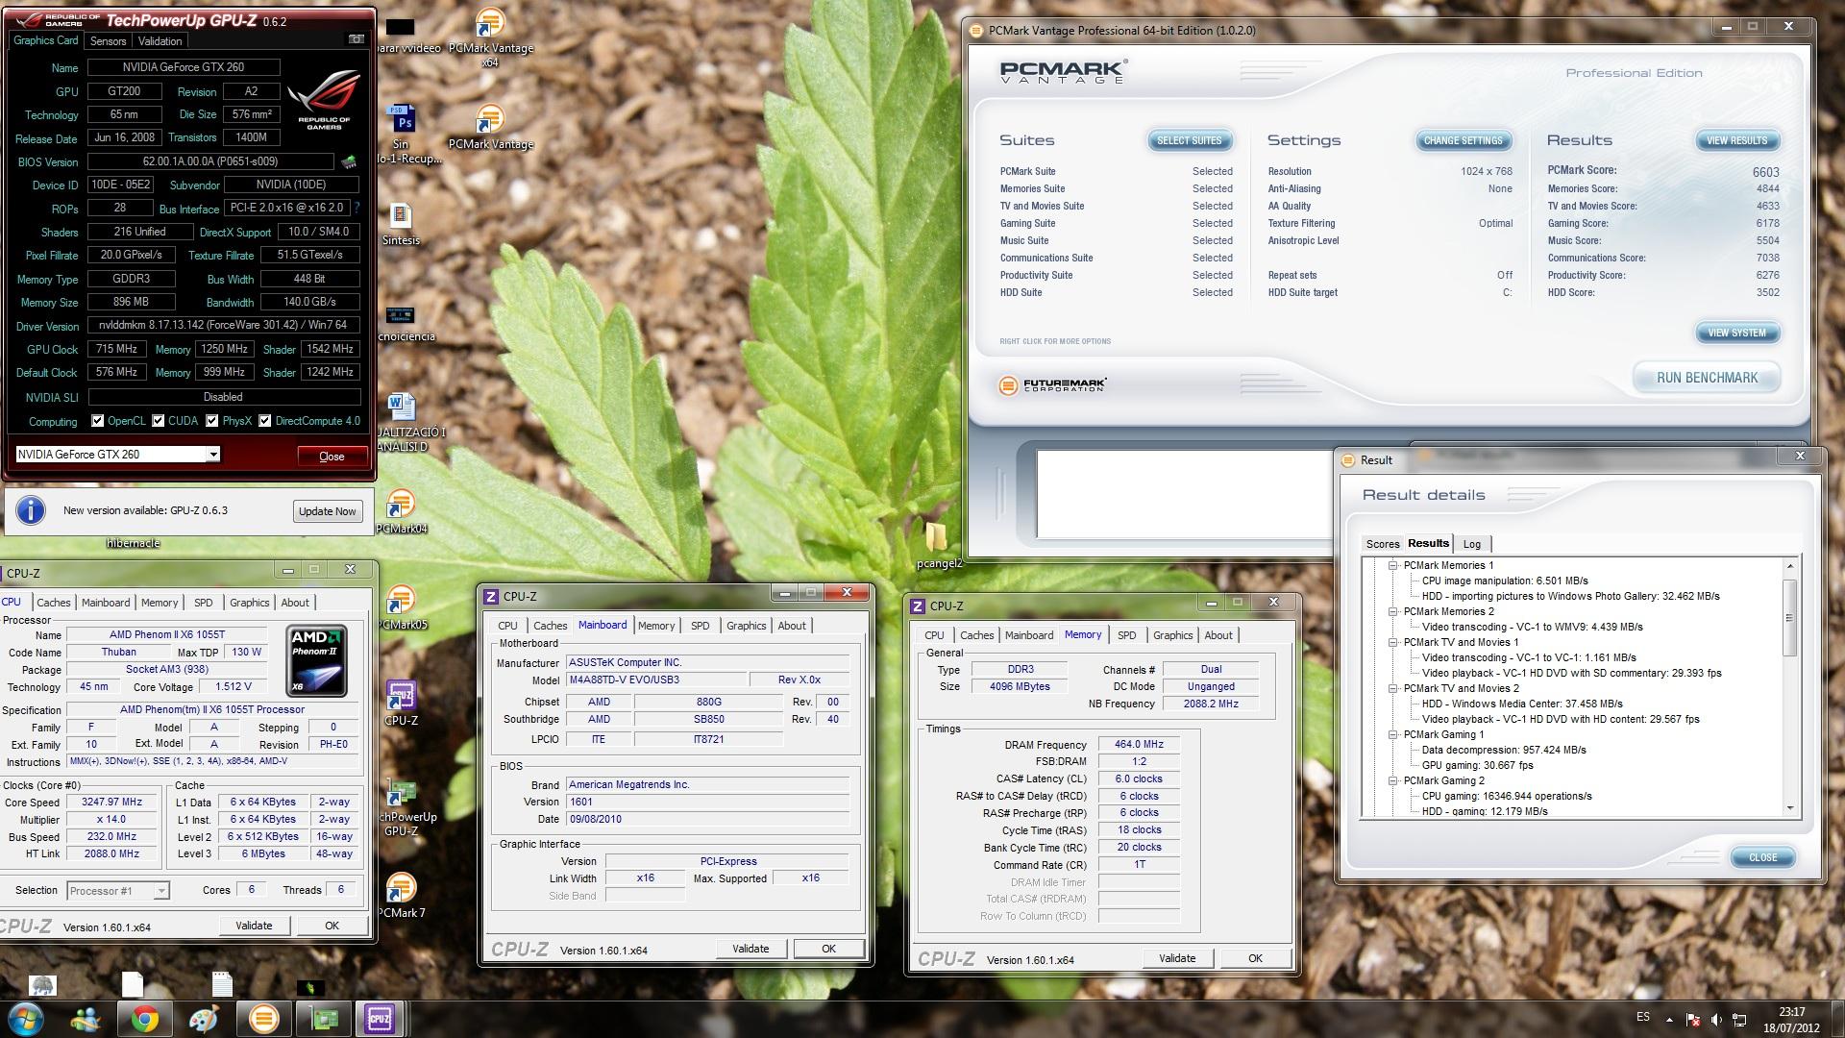Open Caches tab in the leftmost CPU-Z window
Screen dimensions: 1845x1038
coord(54,603)
